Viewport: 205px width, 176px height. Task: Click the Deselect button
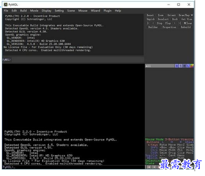tap(163, 19)
